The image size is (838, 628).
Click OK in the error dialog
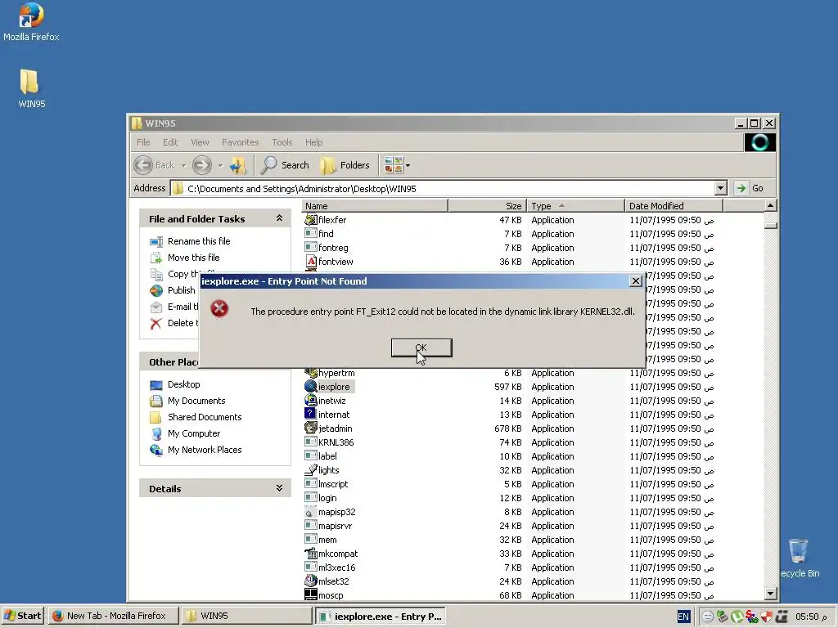point(421,348)
